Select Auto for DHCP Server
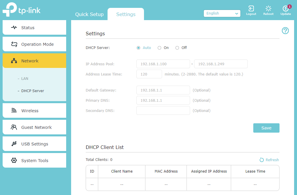The height and width of the screenshot is (195, 297). coord(138,48)
